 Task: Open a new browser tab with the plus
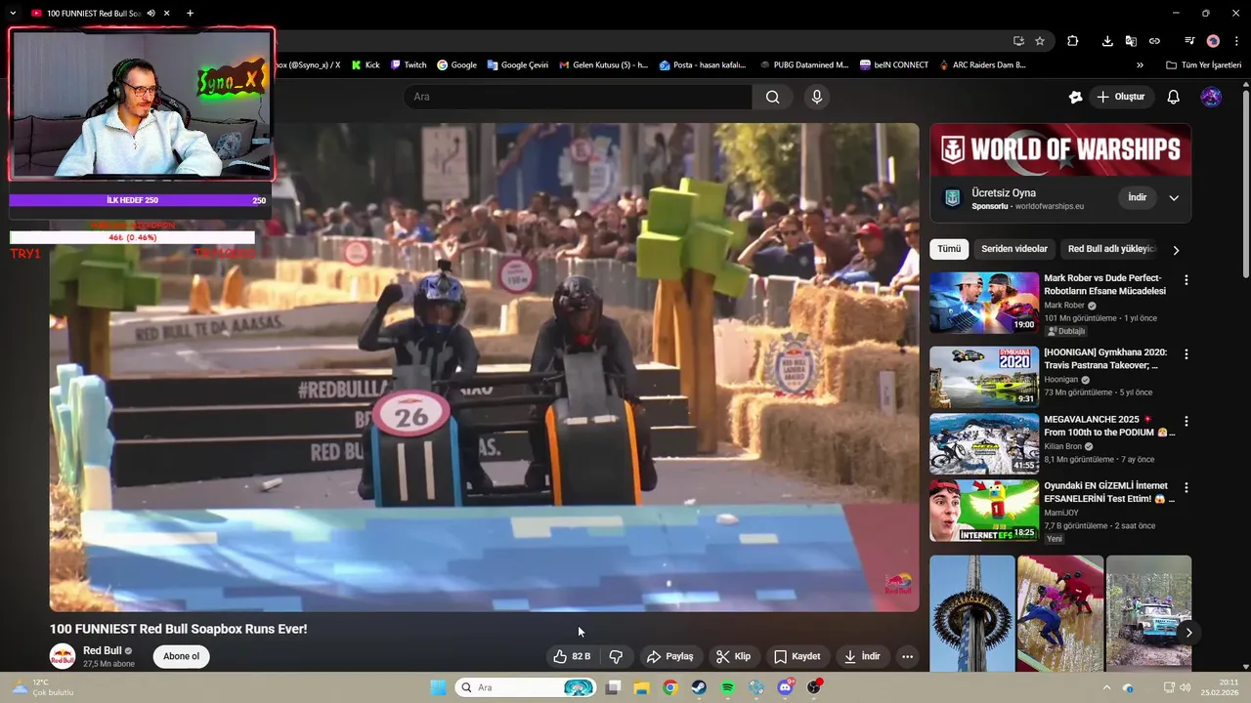click(190, 14)
